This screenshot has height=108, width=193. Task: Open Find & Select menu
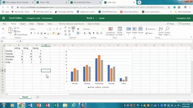(167, 31)
